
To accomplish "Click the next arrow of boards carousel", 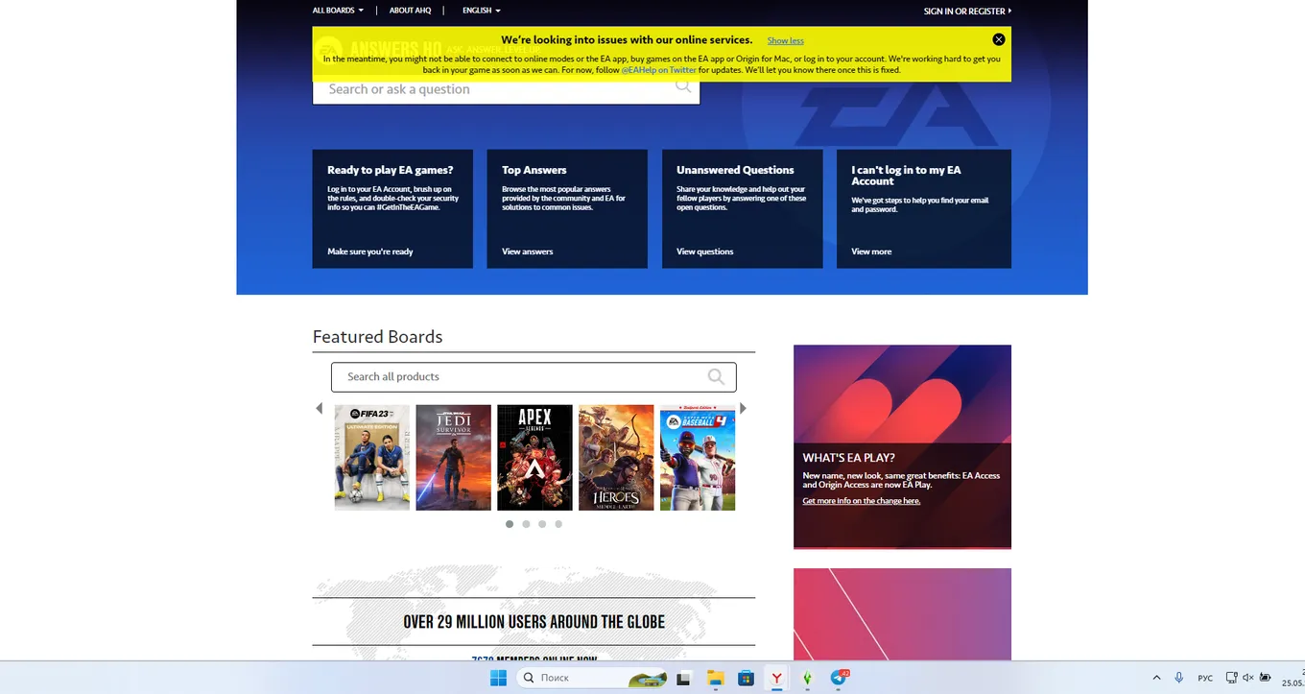I will [x=743, y=408].
